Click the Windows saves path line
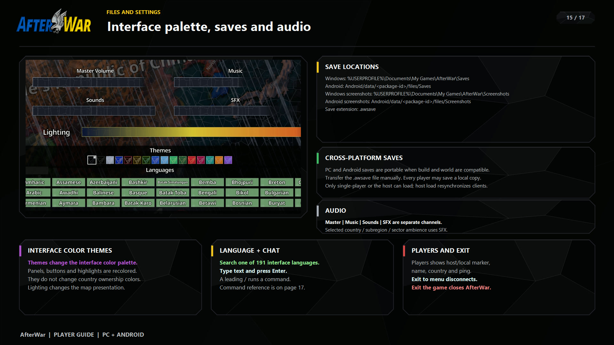This screenshot has width=614, height=345. 397,79
